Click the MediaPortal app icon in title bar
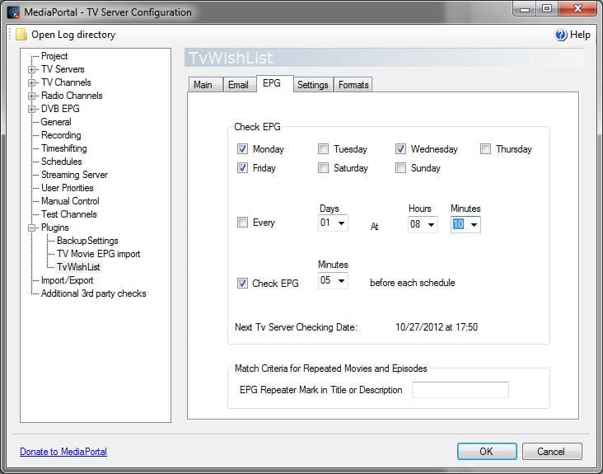This screenshot has height=474, width=603. tap(13, 12)
